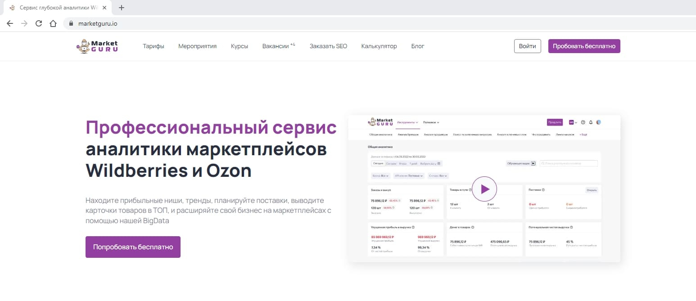Click the Профессиональный сервис heading
696x301 pixels.
point(211,128)
